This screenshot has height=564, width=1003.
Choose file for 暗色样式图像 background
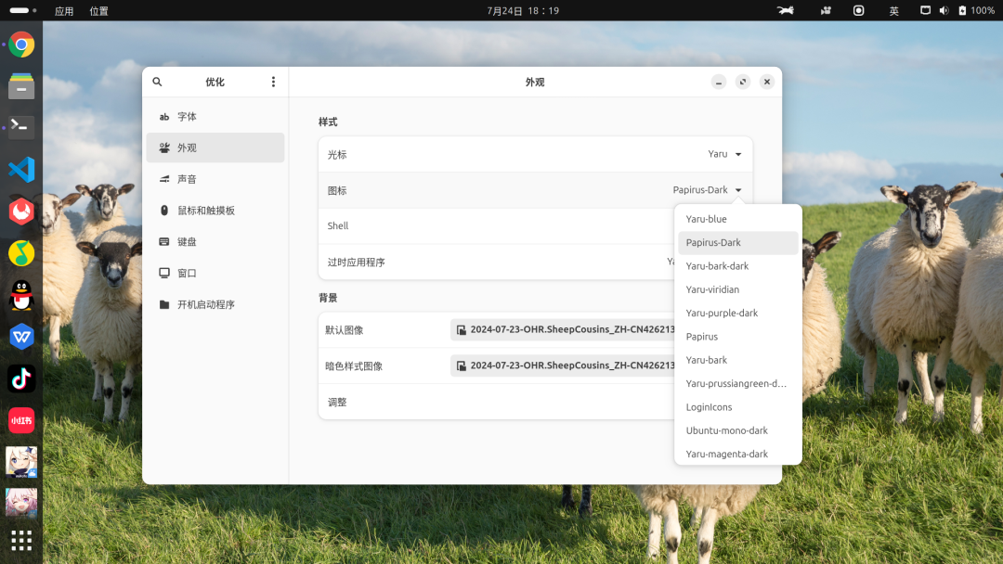[x=563, y=366]
